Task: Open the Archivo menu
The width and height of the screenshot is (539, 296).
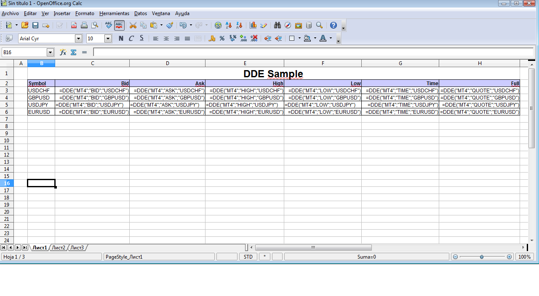Action: 10,13
